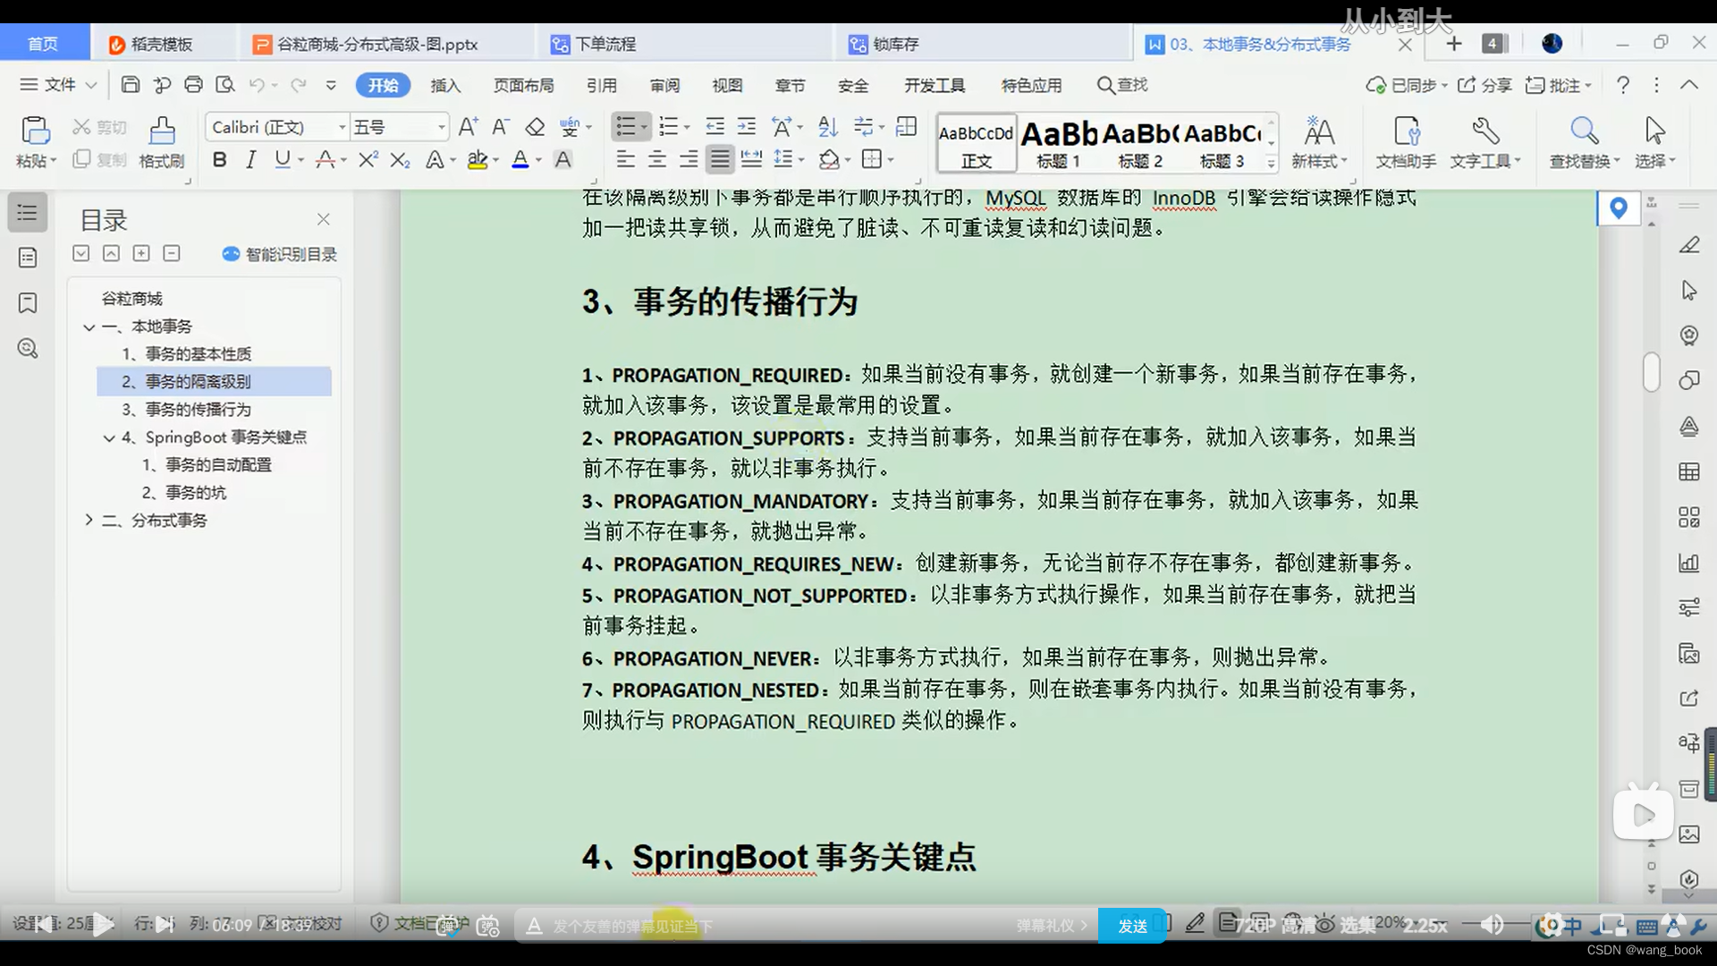Switch to the 插入 ribbon tab
1717x966 pixels.
click(x=445, y=85)
